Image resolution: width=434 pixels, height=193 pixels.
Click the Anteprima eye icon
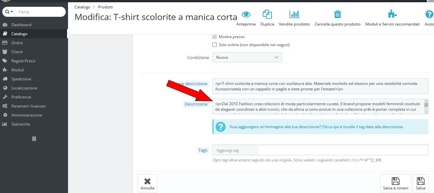(246, 14)
